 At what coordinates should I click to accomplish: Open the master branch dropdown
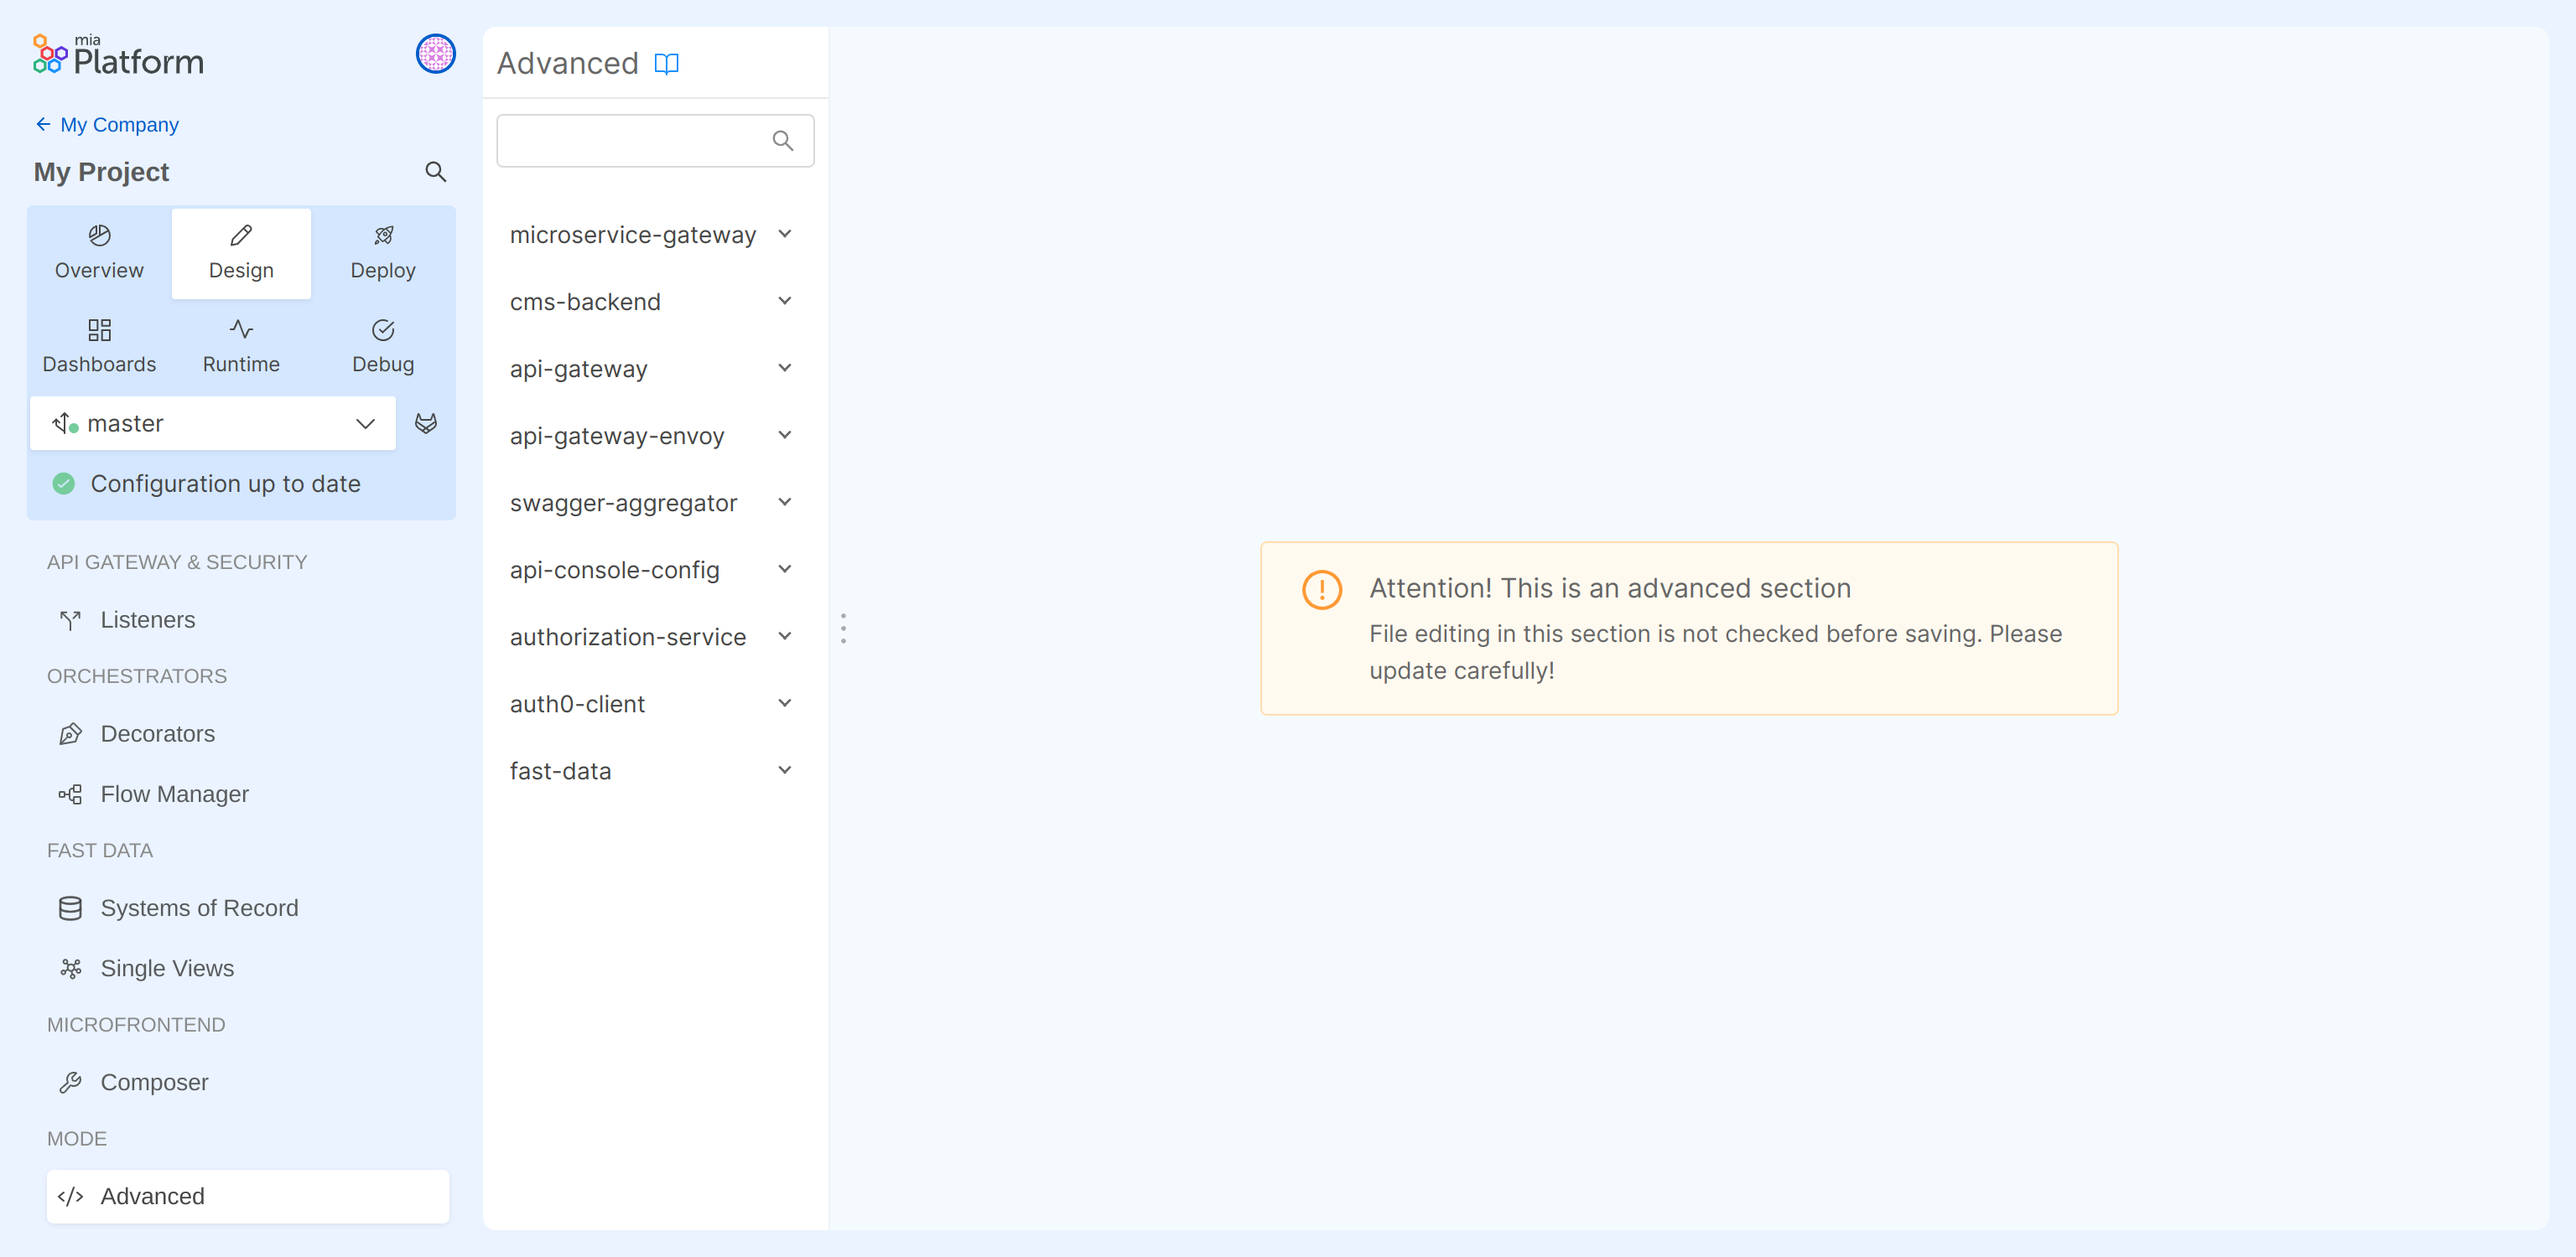213,424
